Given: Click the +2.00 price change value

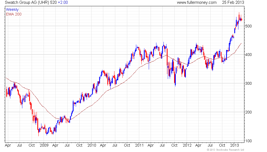Looking at the screenshot, I should tap(63, 2).
